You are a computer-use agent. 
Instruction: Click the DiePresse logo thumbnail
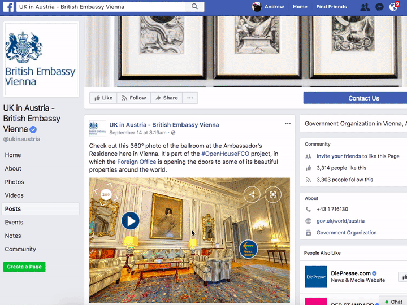(316, 277)
